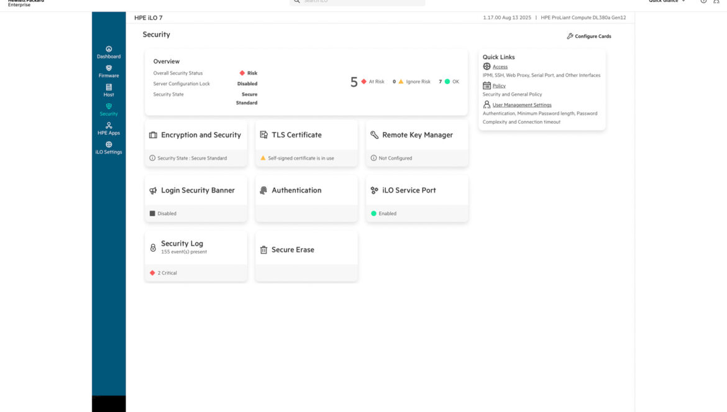
Task: Click the wrench icon for Configure Cards
Action: [570, 36]
